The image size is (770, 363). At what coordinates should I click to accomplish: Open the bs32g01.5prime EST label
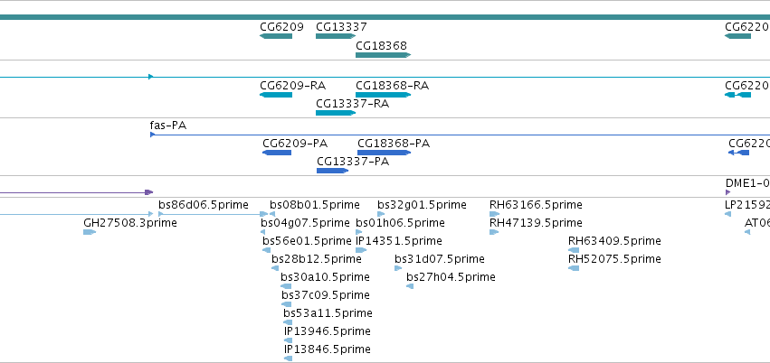(422, 204)
